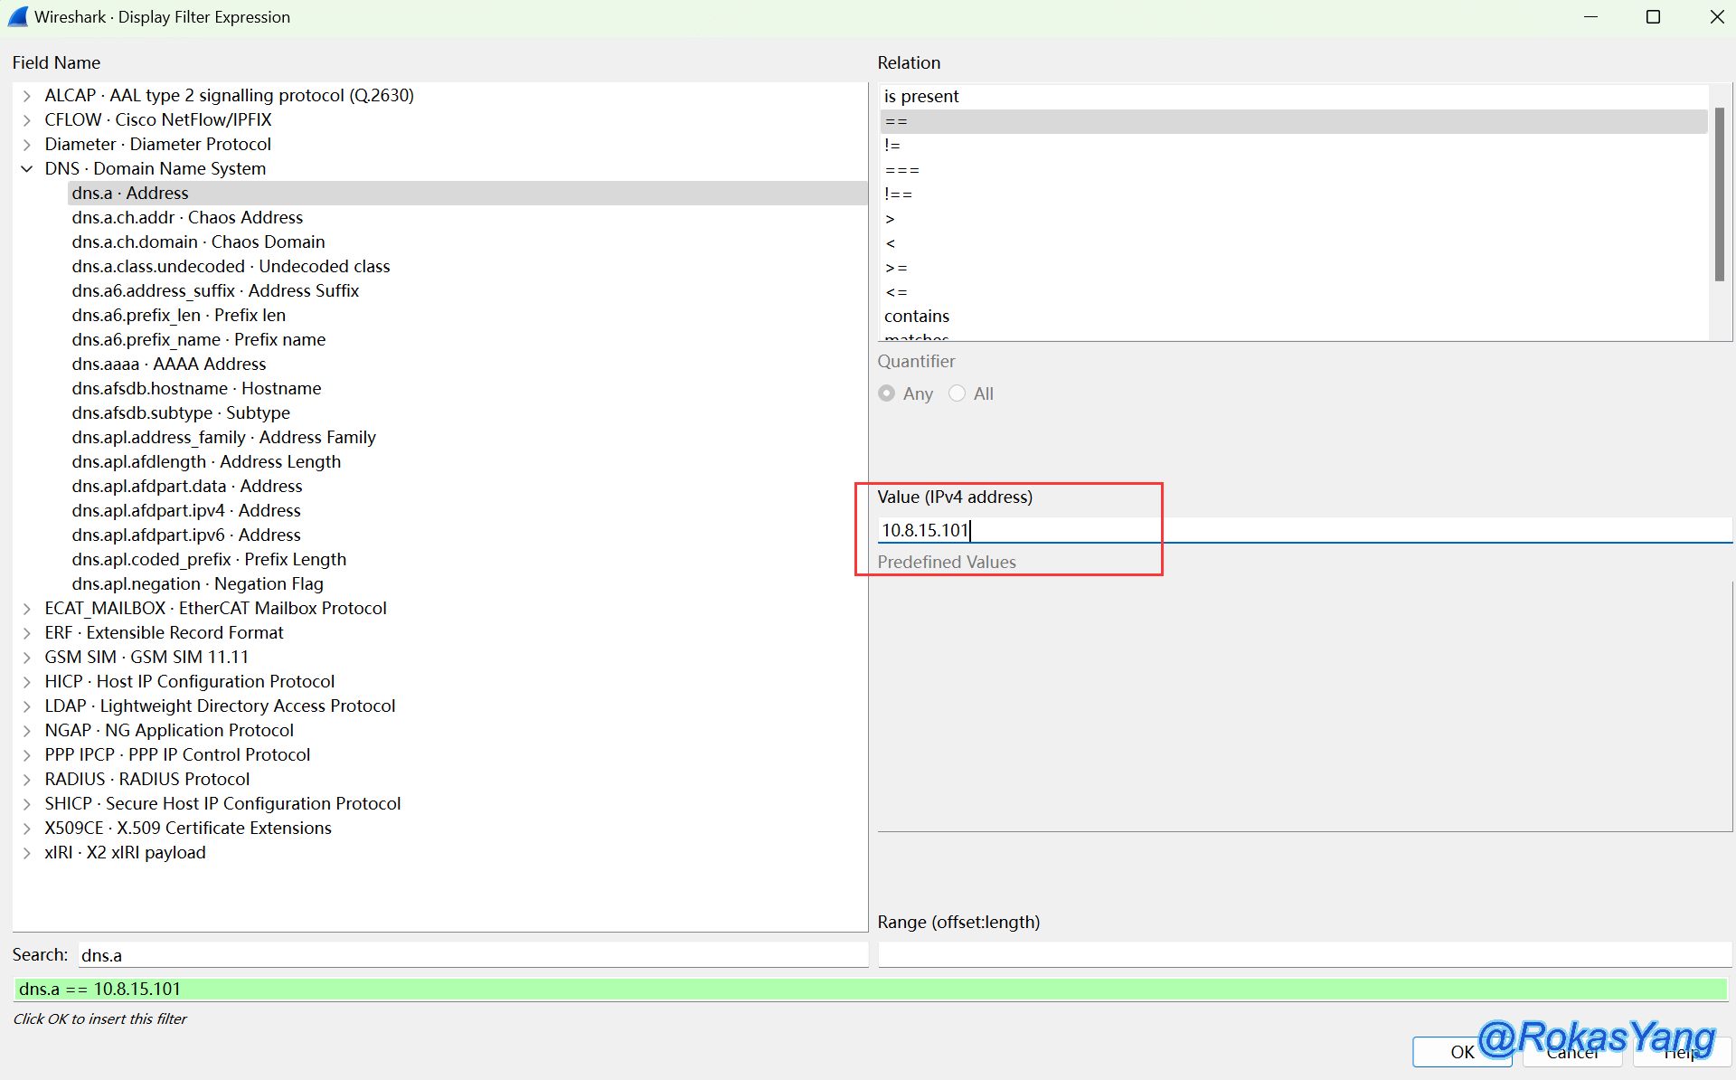Choose the != relation

[x=1294, y=145]
